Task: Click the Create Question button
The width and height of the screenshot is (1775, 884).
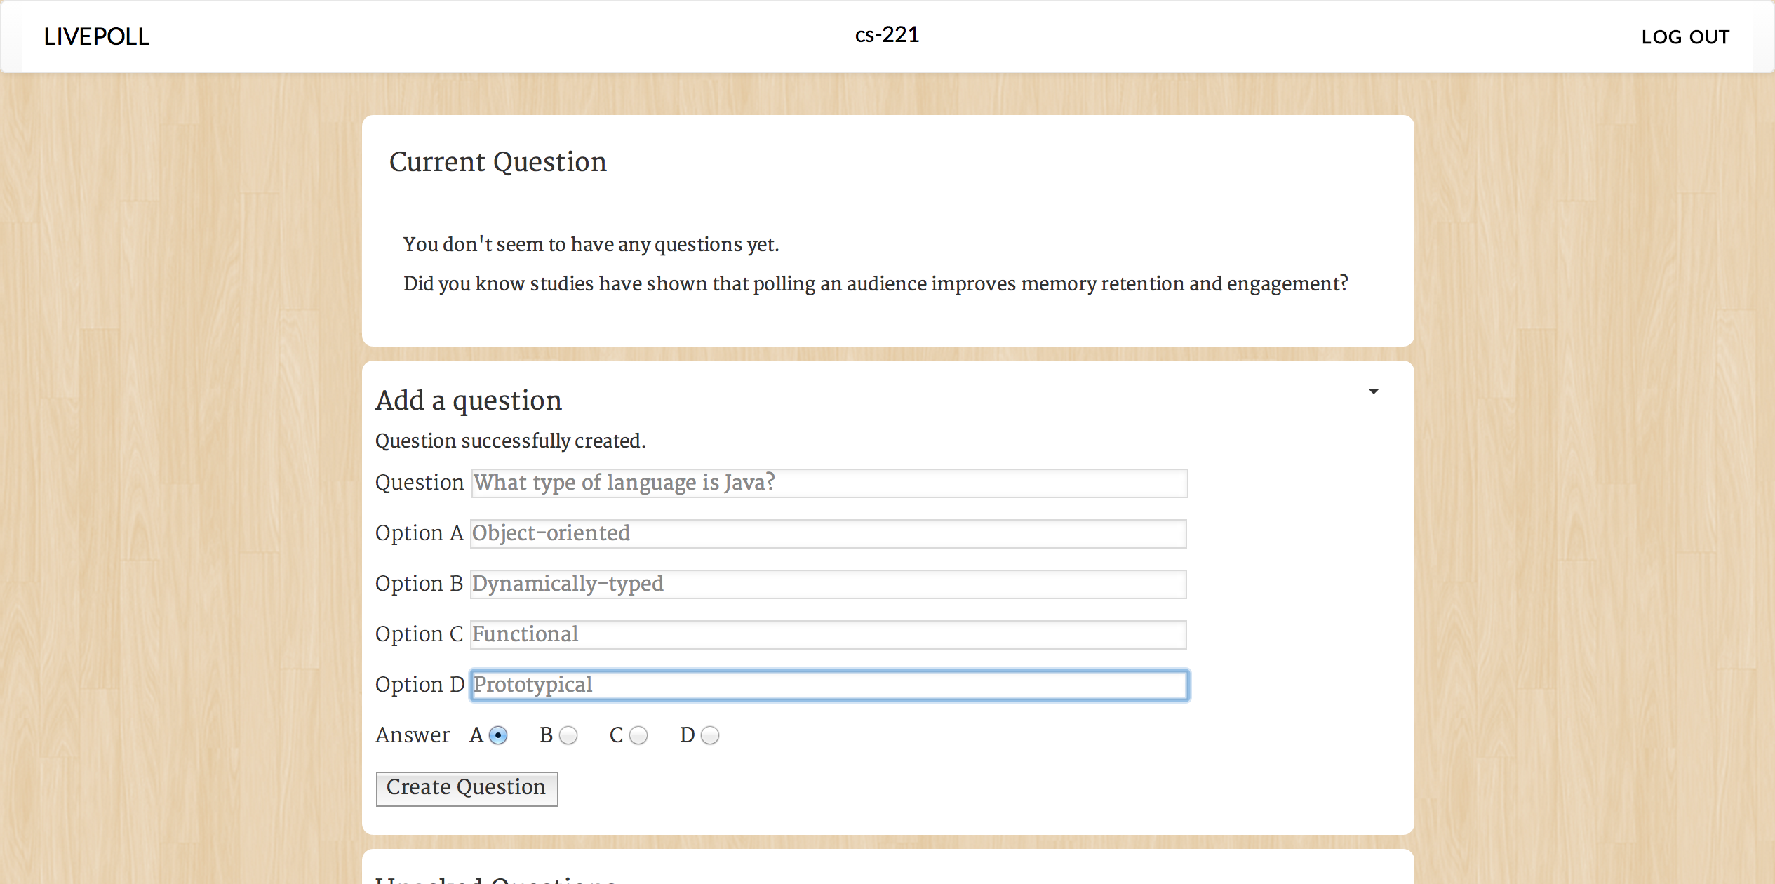Action: click(467, 789)
